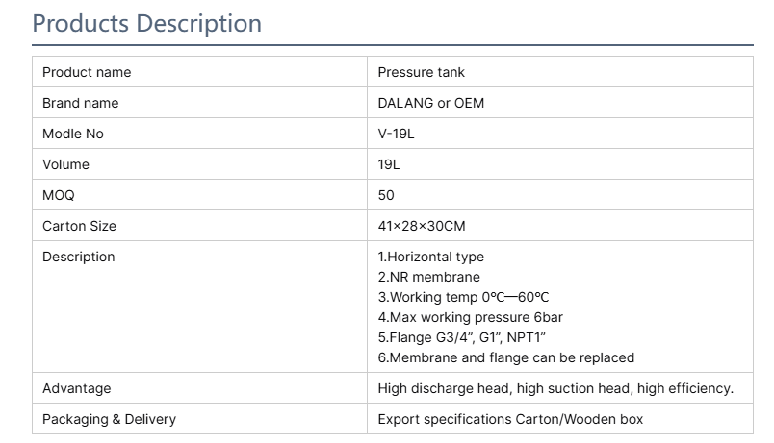Click the Modle No label cell

tap(73, 134)
